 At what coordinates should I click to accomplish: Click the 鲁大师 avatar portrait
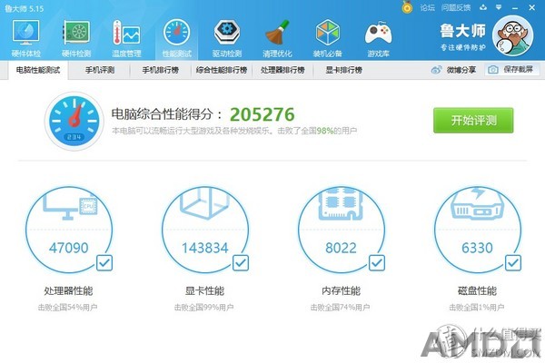[512, 35]
